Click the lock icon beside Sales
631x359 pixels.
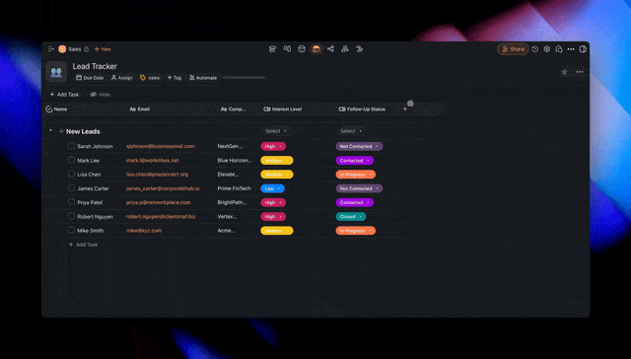coord(86,49)
